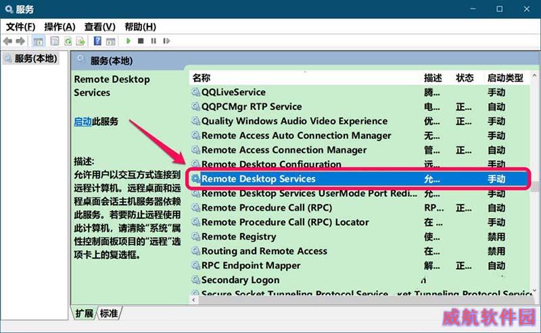
Task: Click the vertical scrollbar thumb
Action: [534, 186]
